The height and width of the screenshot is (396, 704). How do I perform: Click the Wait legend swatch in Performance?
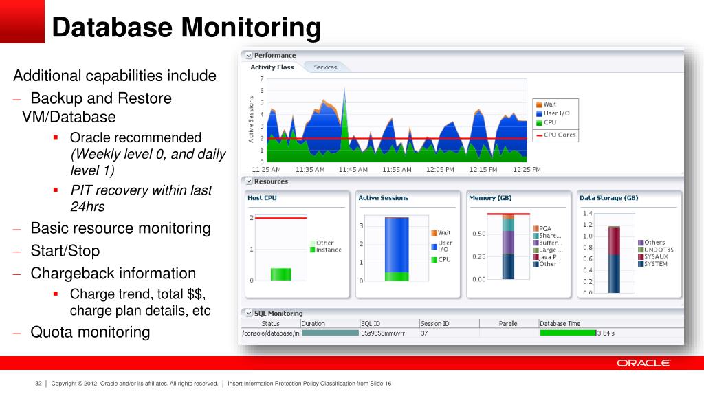pyautogui.click(x=539, y=104)
